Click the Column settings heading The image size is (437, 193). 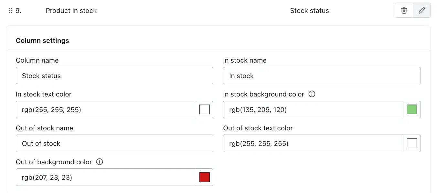42,41
